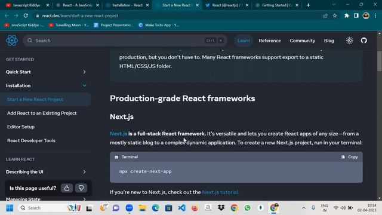Open the Learn tab
Screen dimensions: 382x215
click(244, 41)
